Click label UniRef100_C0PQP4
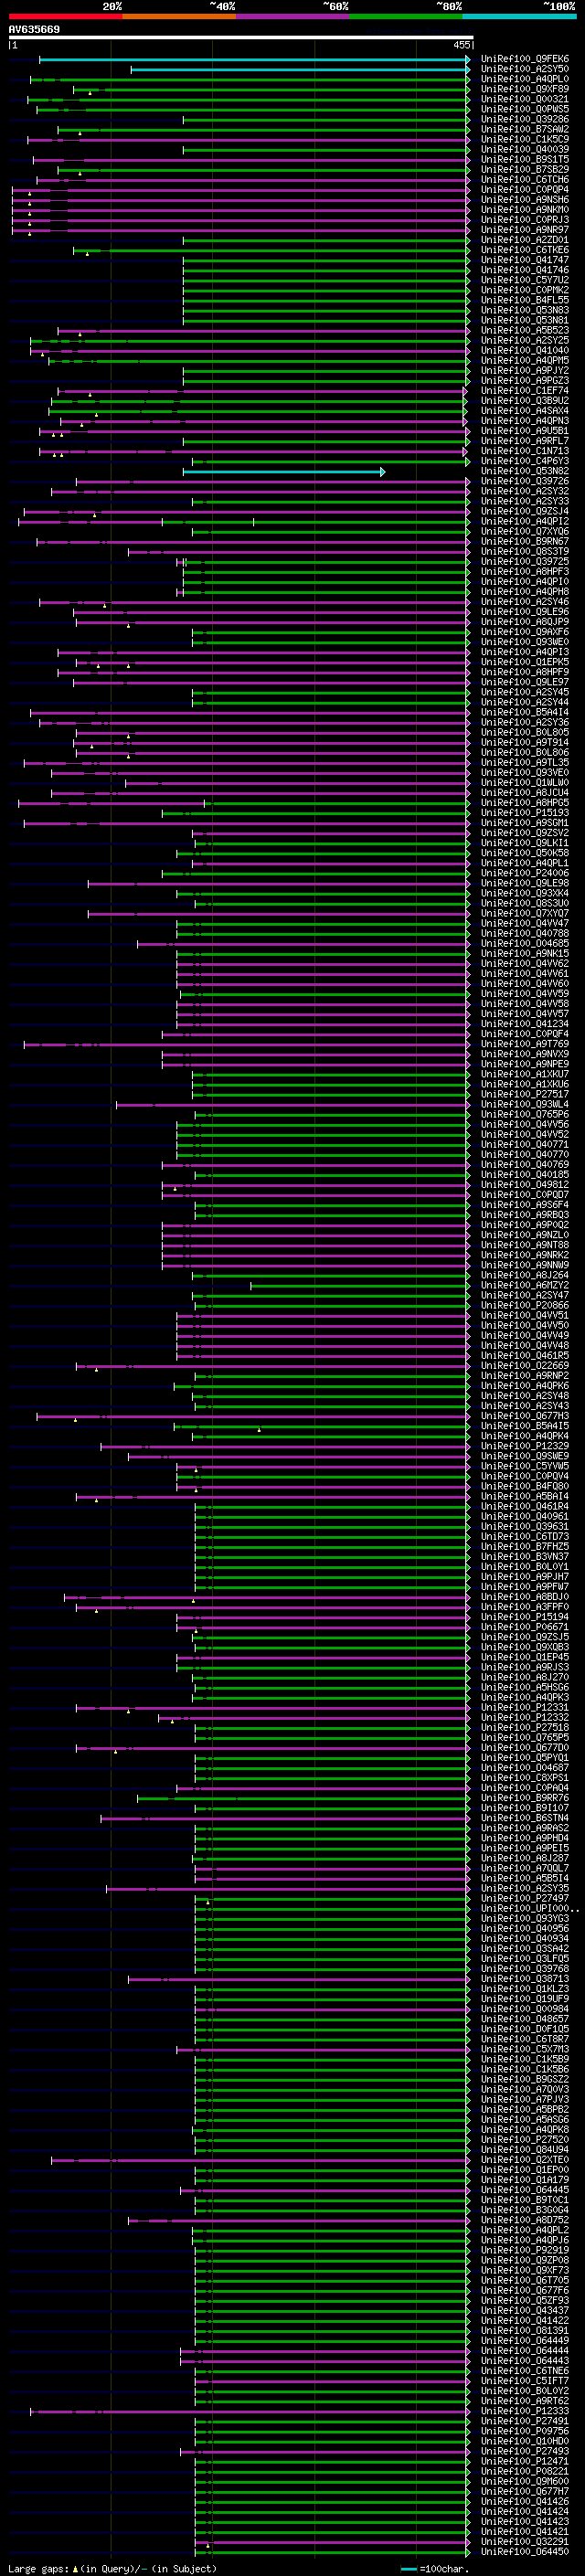 coord(525,190)
